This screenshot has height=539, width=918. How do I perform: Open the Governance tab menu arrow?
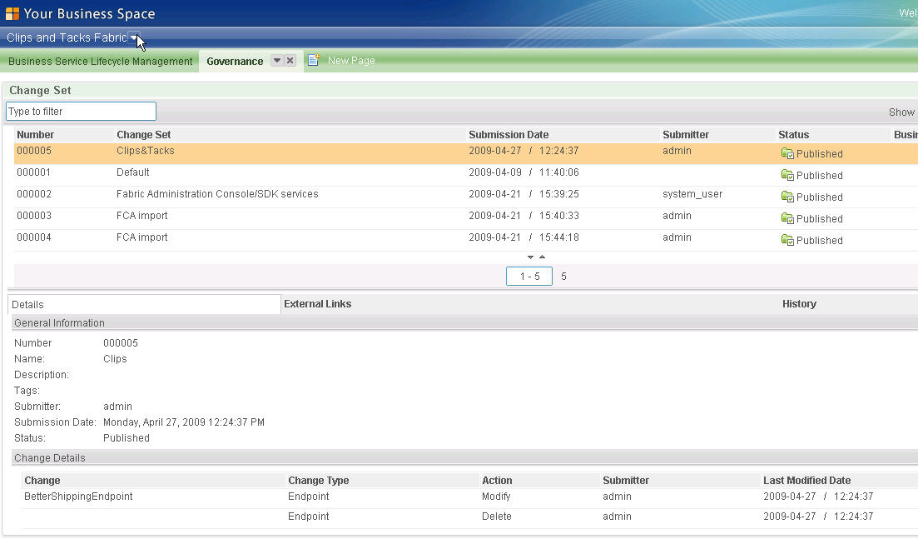(277, 61)
